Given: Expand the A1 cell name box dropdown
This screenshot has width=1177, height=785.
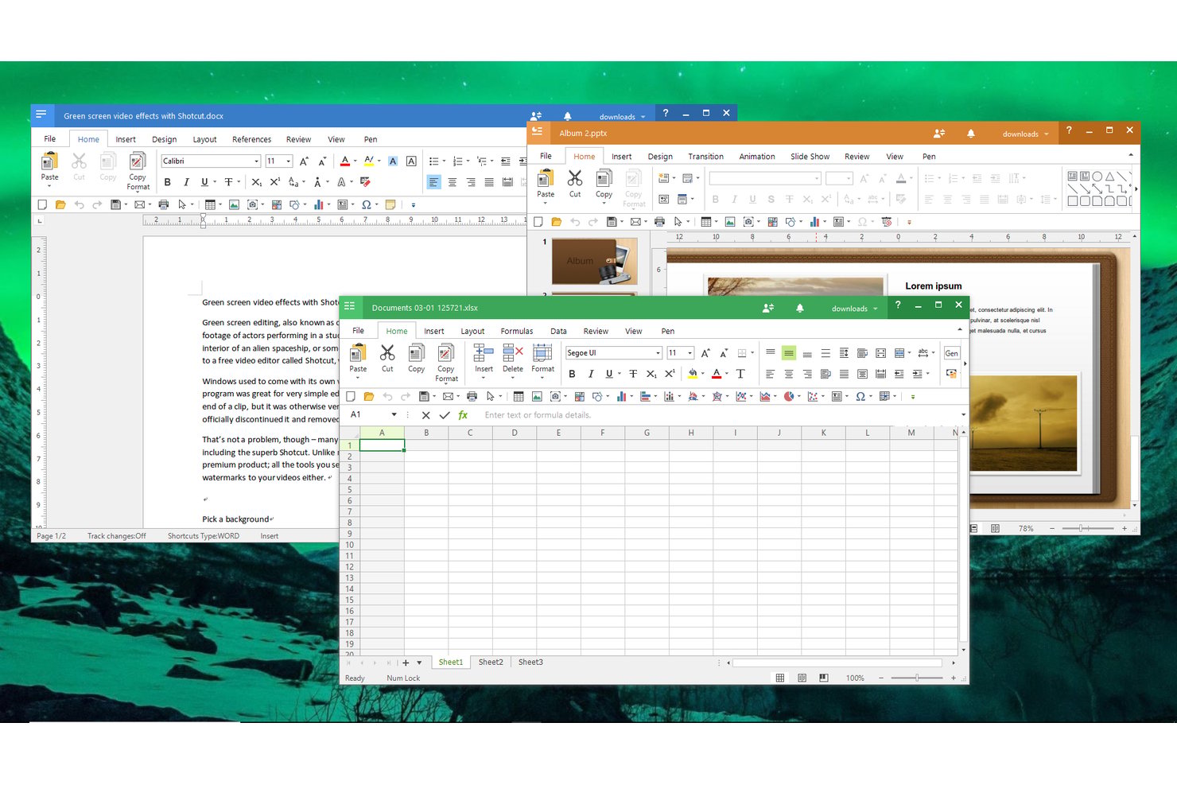Looking at the screenshot, I should [x=394, y=414].
